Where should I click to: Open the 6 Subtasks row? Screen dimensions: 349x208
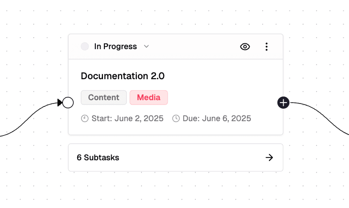point(143,157)
